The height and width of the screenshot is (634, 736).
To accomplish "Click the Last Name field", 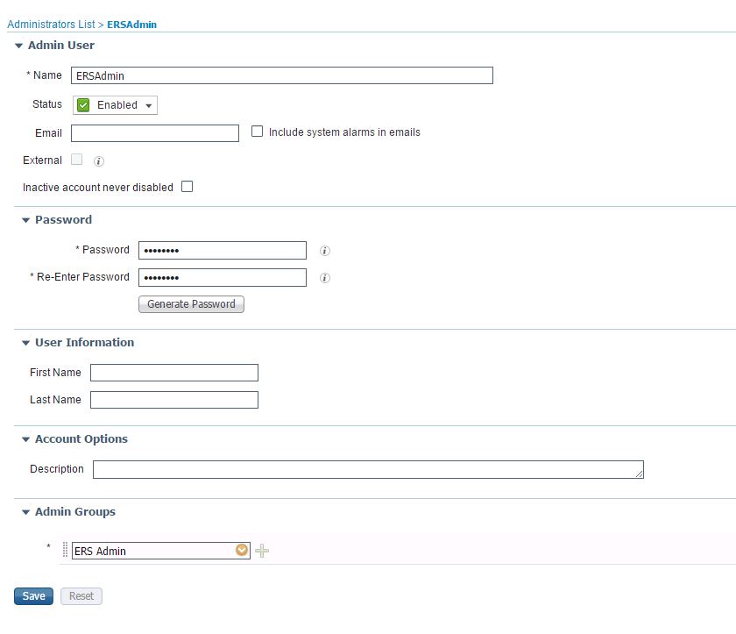I will (x=174, y=400).
